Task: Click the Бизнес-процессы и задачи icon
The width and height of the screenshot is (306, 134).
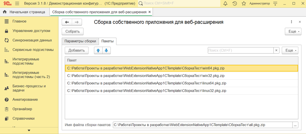Action: pyautogui.click(x=7, y=88)
